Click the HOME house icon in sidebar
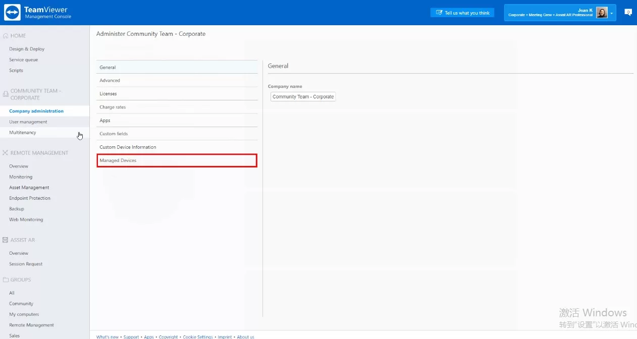This screenshot has height=339, width=637. (x=6, y=36)
